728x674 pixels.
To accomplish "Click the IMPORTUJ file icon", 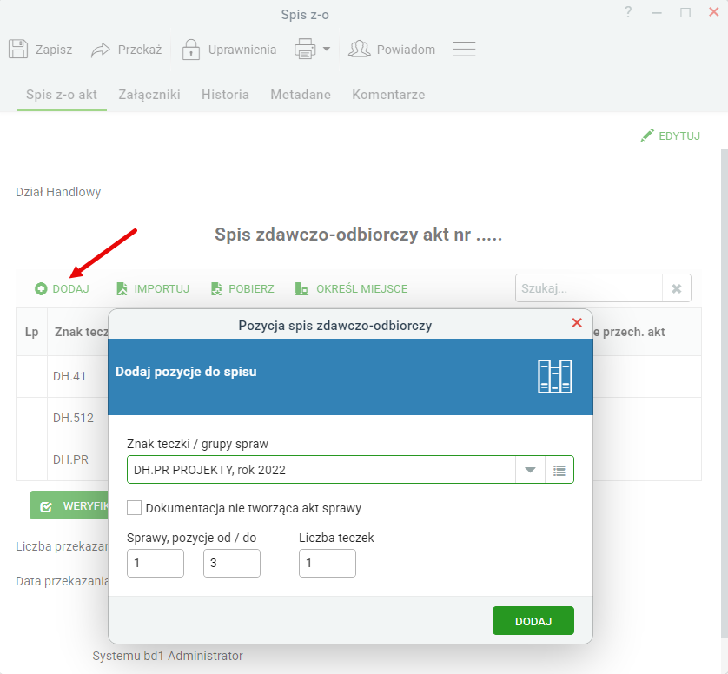I will [122, 288].
